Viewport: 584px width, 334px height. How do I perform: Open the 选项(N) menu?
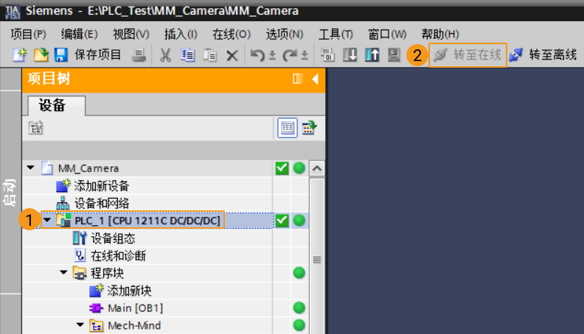pos(285,34)
